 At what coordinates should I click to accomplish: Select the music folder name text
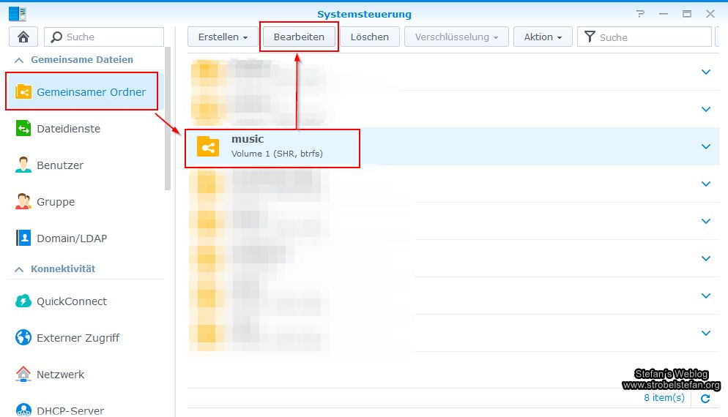[248, 139]
